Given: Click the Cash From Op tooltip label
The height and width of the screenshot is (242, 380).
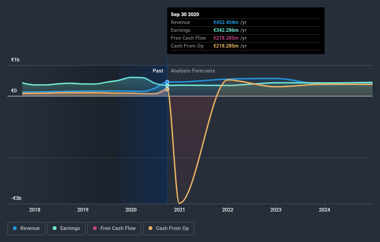Looking at the screenshot, I should tap(187, 46).
